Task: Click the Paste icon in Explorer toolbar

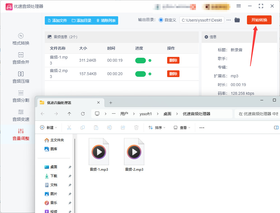Action: [96, 128]
